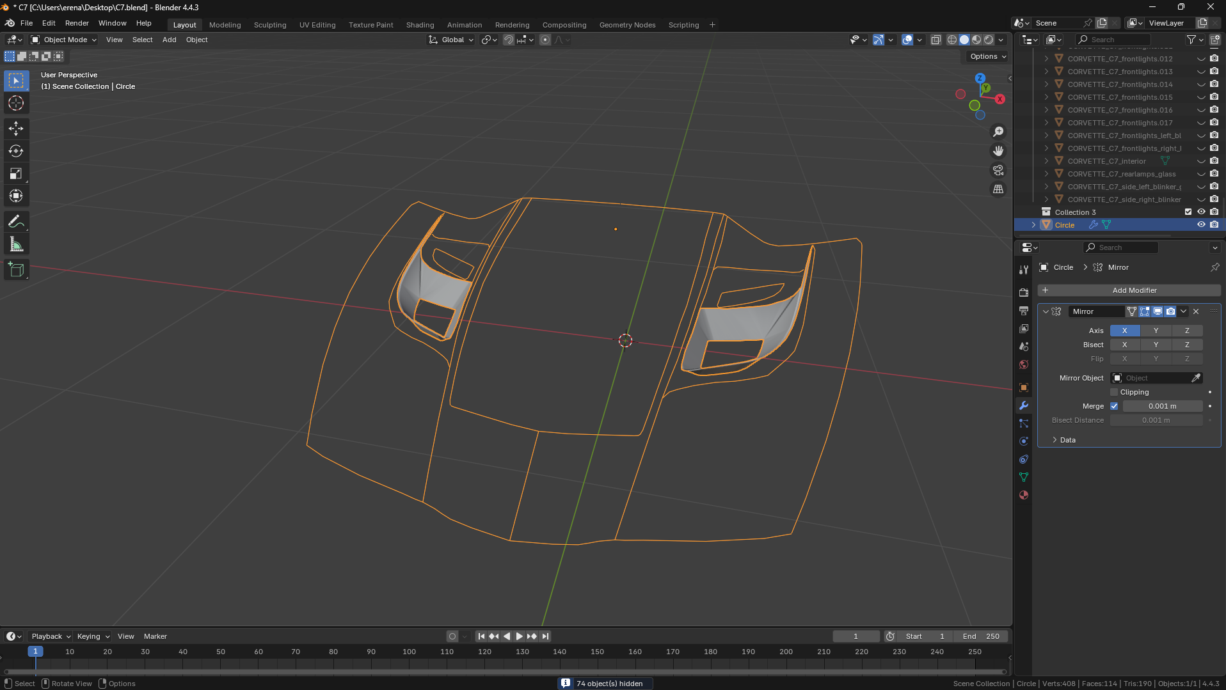Open the Global transform orientation dropdown
The height and width of the screenshot is (690, 1226).
(452, 40)
